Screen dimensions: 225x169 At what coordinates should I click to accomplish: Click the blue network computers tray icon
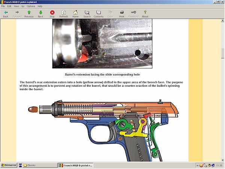213,166
